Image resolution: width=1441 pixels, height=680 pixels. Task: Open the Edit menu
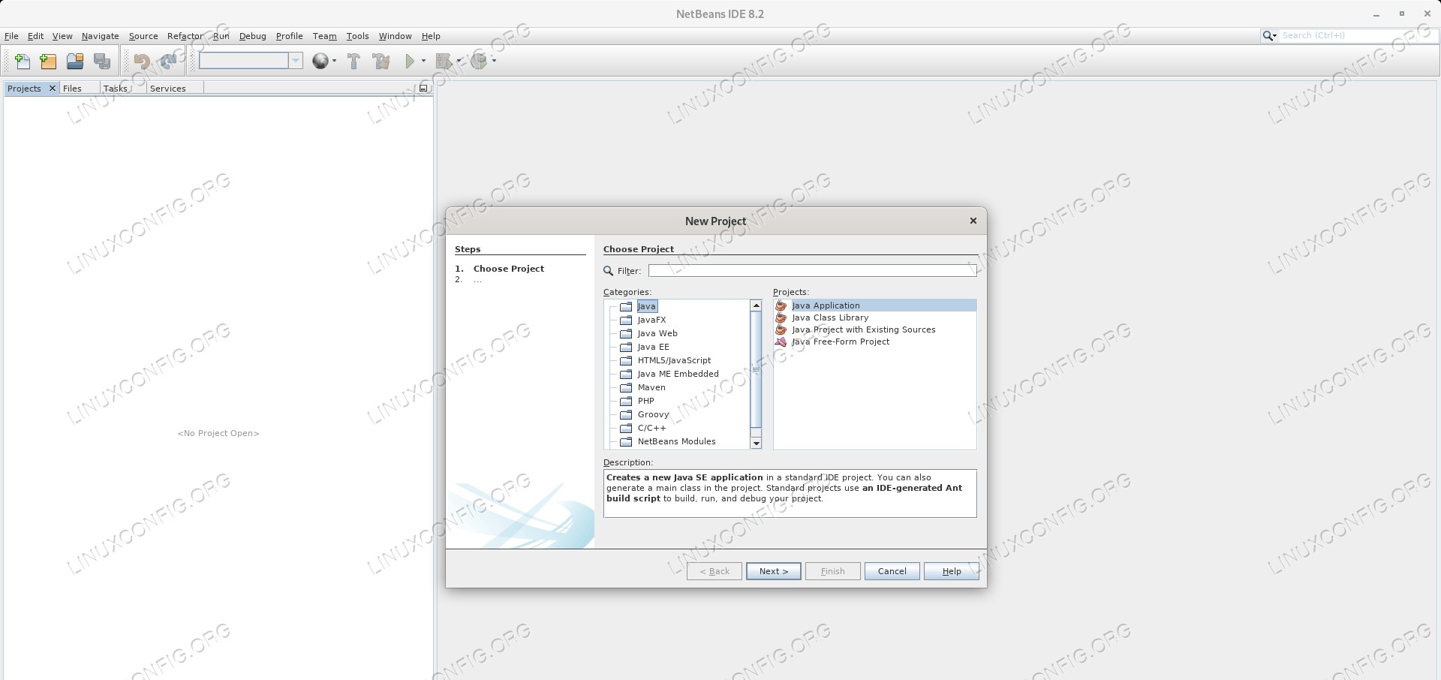(x=36, y=36)
